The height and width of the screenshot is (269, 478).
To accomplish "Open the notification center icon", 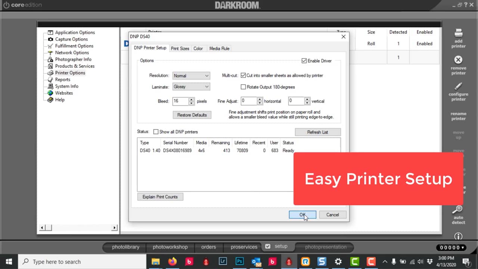I will click(x=466, y=262).
